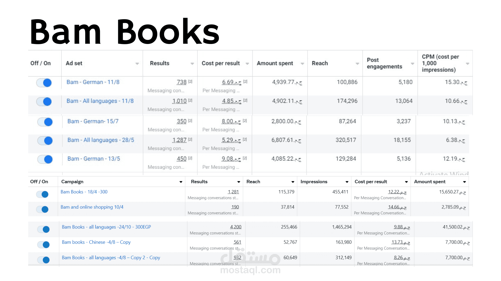Toggle the Bam - All languages - 11/8 switch
The height and width of the screenshot is (281, 501).
pos(44,101)
